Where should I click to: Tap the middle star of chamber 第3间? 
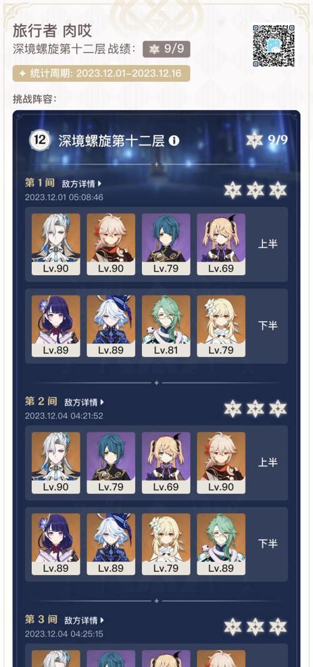coord(255,626)
